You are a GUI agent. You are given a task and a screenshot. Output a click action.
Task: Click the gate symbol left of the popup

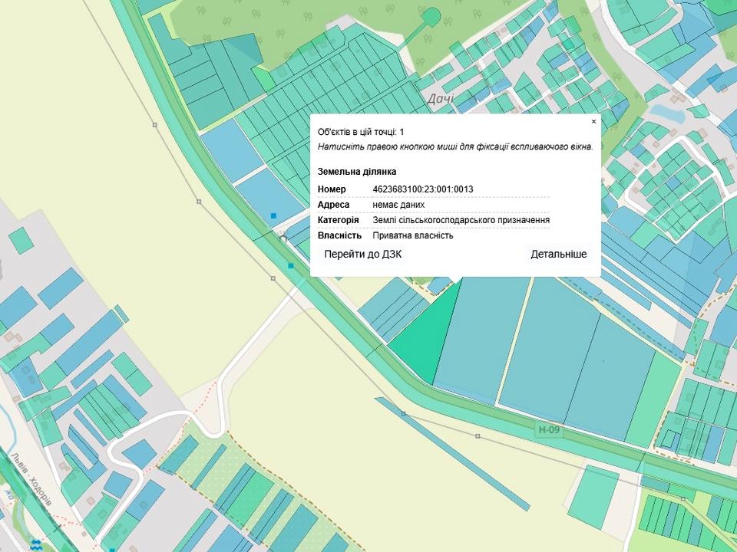pos(283,238)
